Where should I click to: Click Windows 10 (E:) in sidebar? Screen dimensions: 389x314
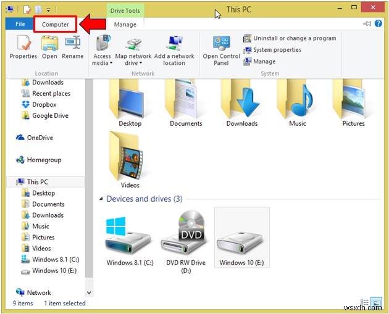pyautogui.click(x=49, y=271)
